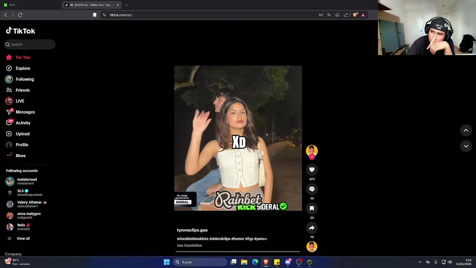
Task: Open the page translate icon in toolbar
Action: [x=329, y=15]
